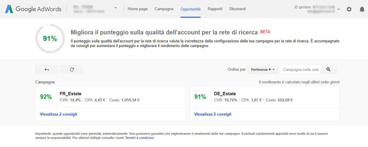Open the Rapporti tab
368x147 pixels.
coord(215,9)
